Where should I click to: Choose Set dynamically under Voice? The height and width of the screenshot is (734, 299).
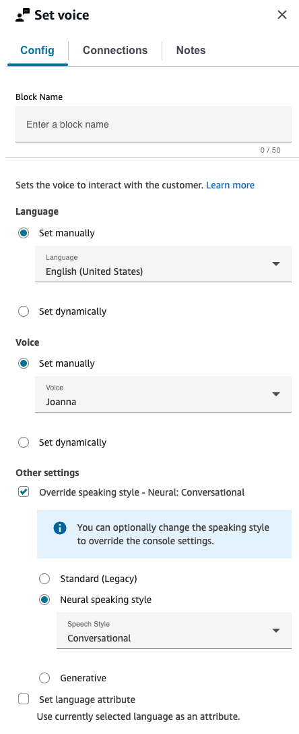point(24,442)
